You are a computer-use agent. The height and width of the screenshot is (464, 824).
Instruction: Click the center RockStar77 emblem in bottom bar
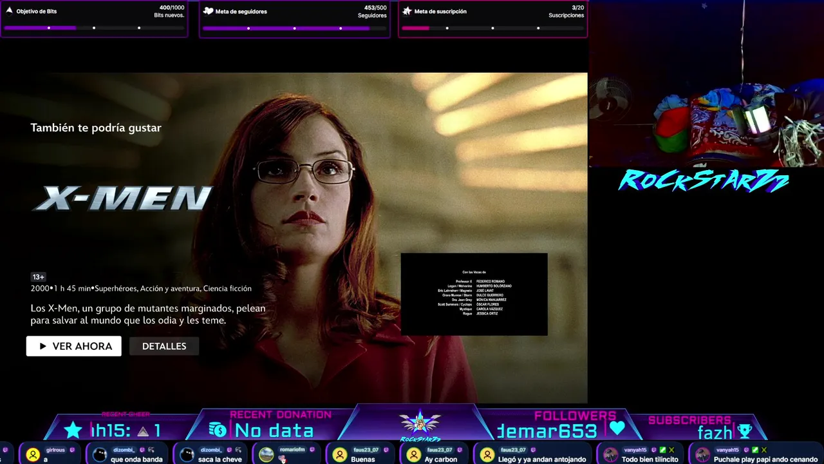click(x=420, y=424)
